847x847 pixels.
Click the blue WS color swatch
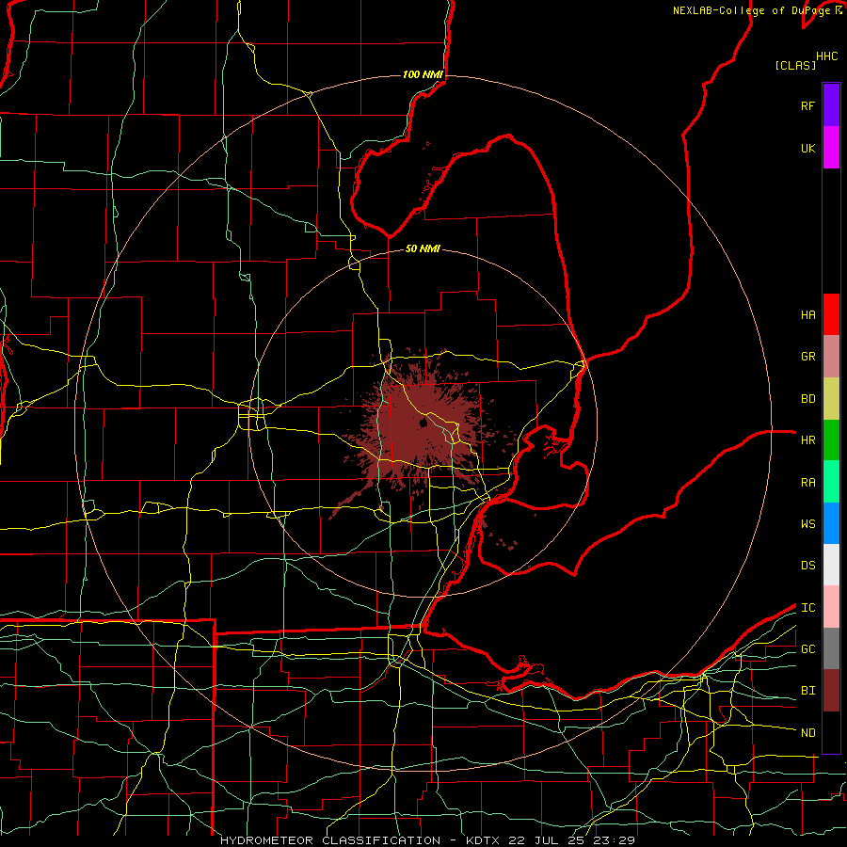[831, 523]
